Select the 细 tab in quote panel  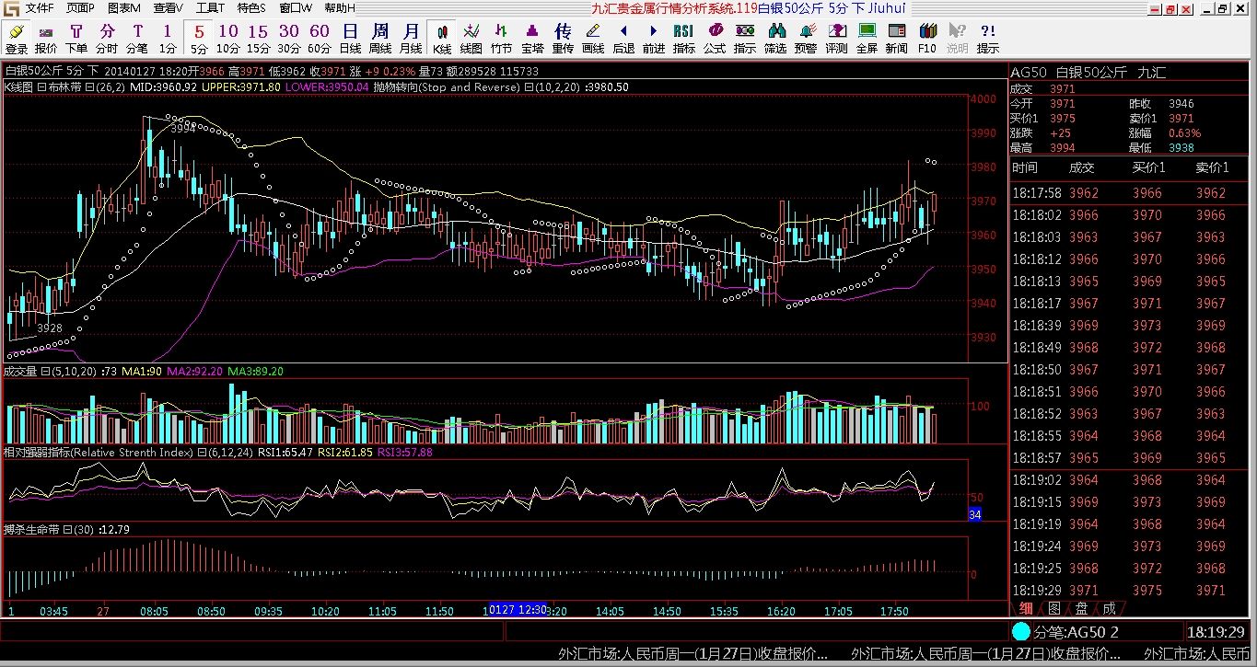tap(1026, 608)
